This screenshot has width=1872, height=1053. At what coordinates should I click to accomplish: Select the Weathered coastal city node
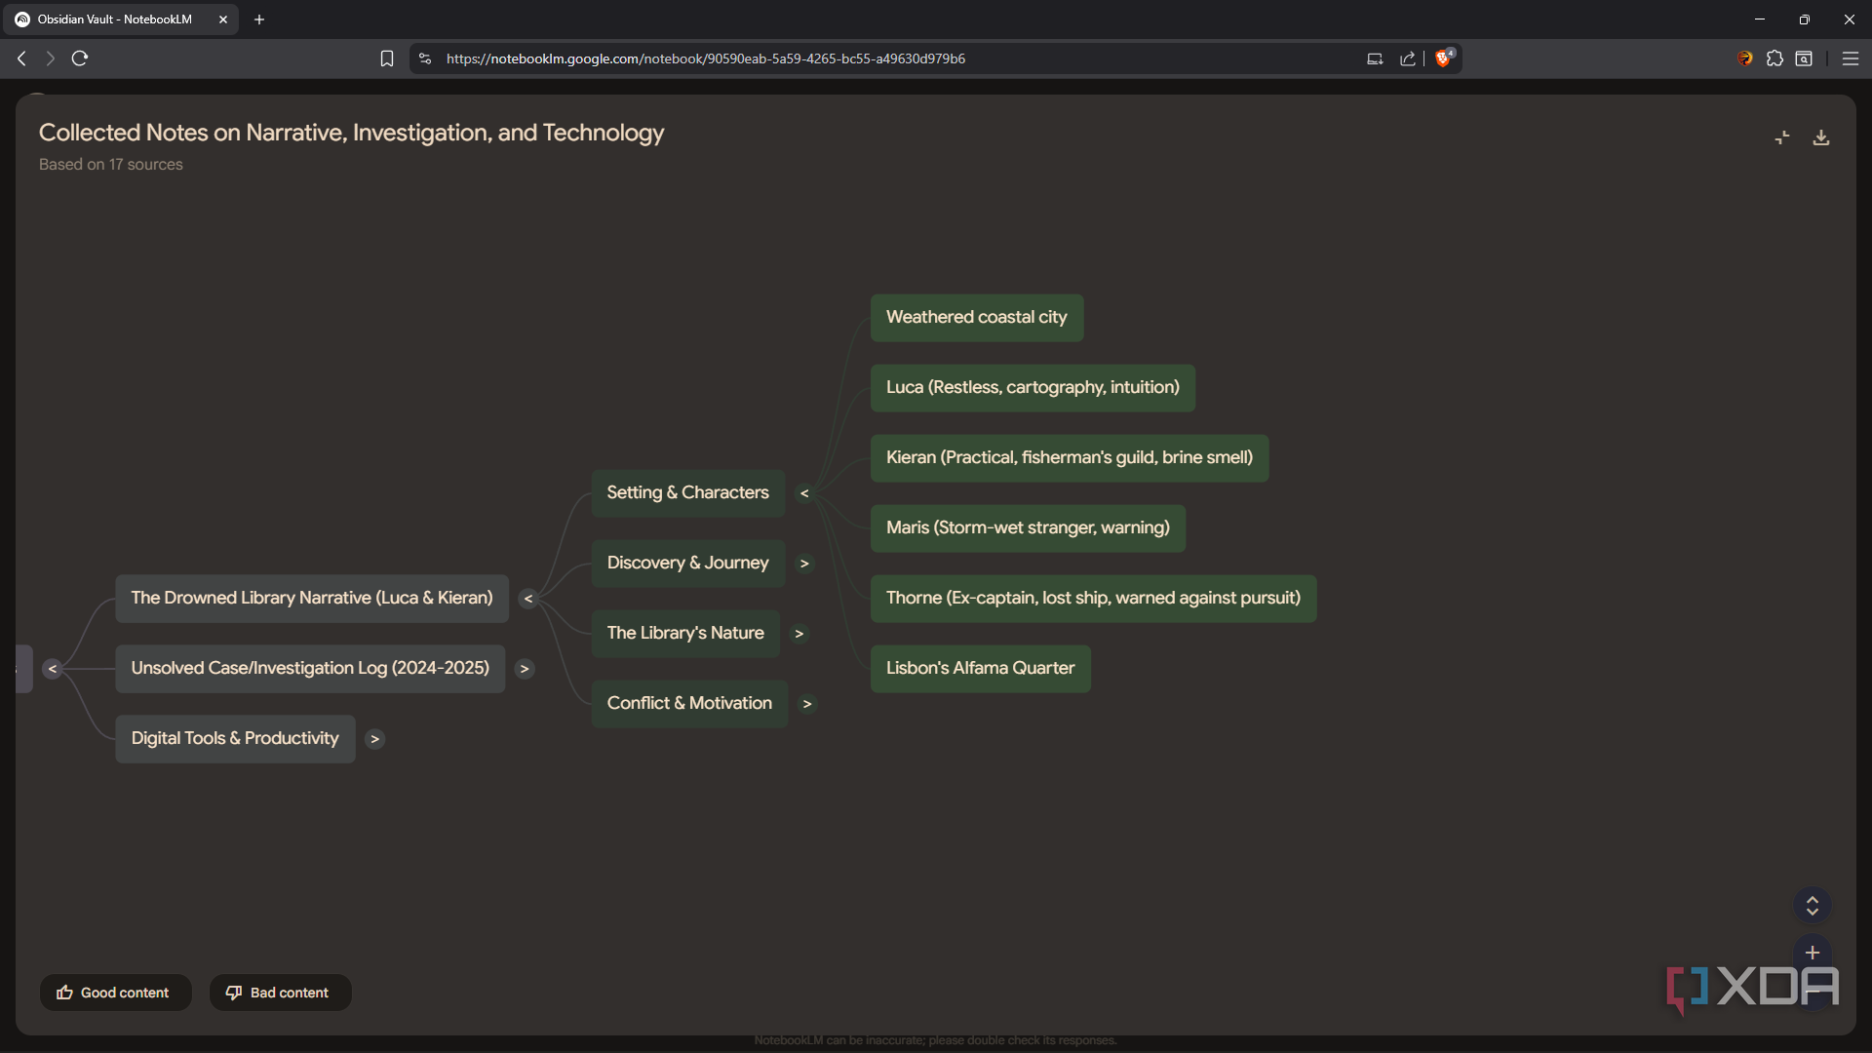[x=977, y=318]
